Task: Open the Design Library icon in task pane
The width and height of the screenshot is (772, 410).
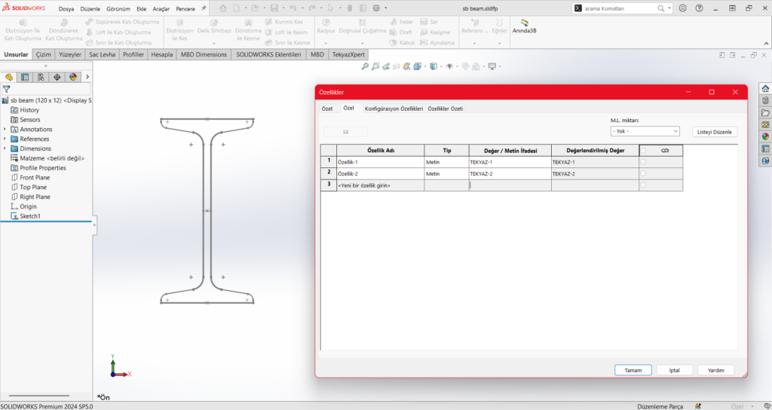Action: coord(765,100)
